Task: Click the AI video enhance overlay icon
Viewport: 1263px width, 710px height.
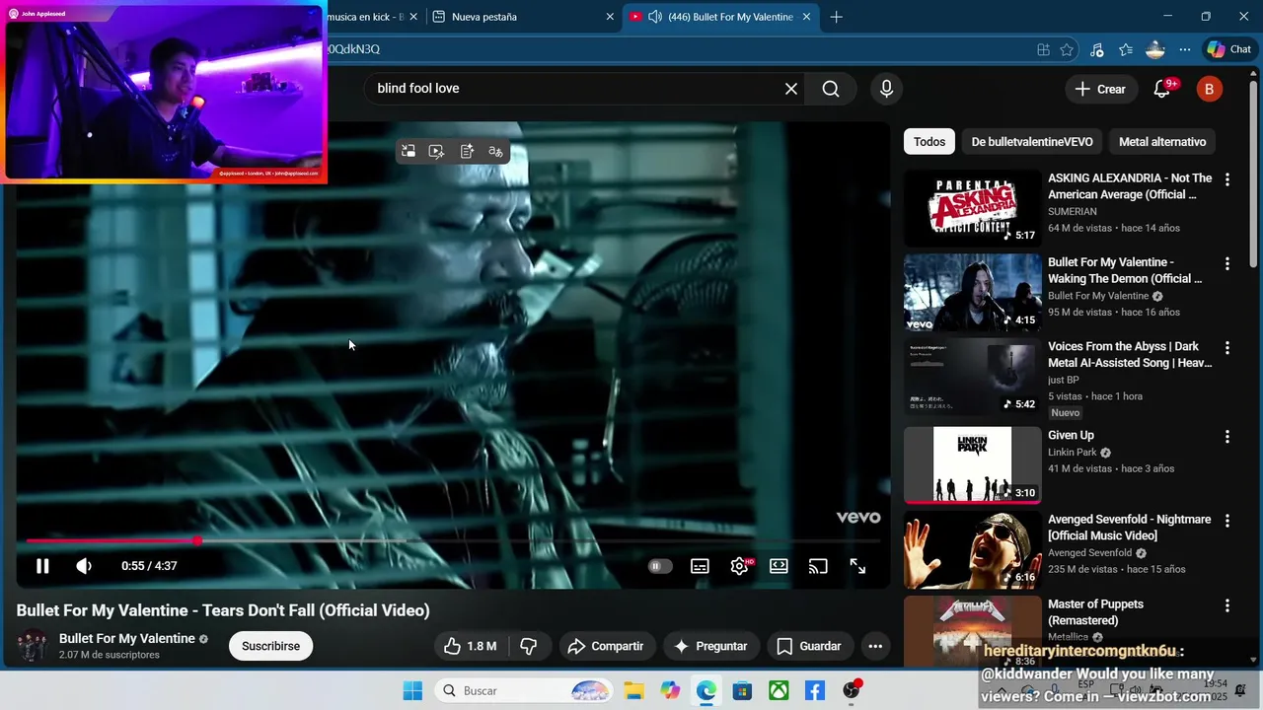Action: point(437,151)
